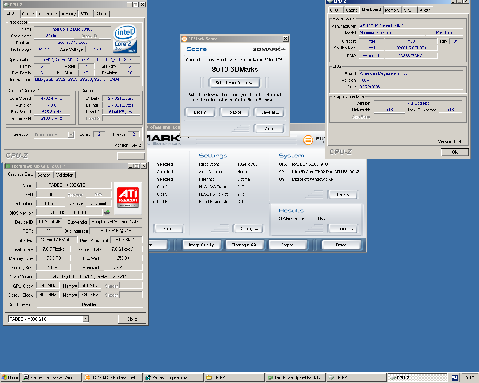This screenshot has width=479, height=383.
Task: Click the Maximus Formula model field
Action: click(x=392, y=33)
